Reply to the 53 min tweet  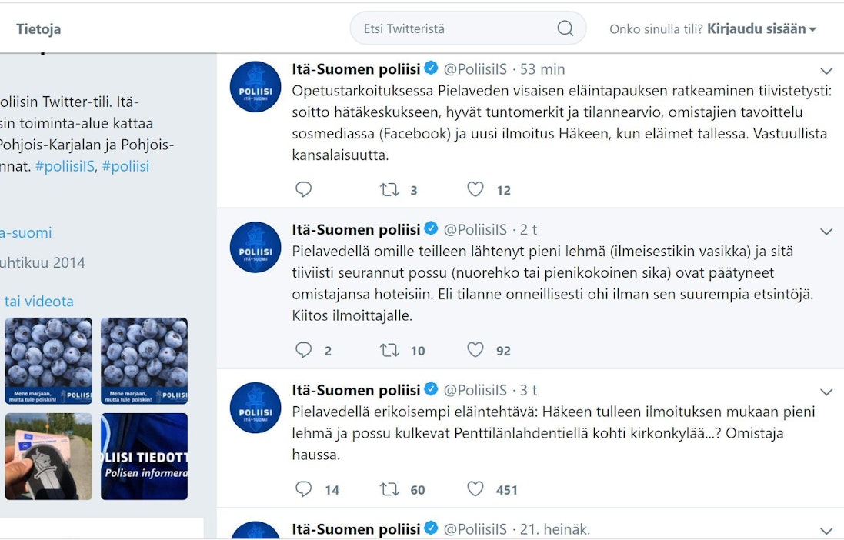click(304, 189)
